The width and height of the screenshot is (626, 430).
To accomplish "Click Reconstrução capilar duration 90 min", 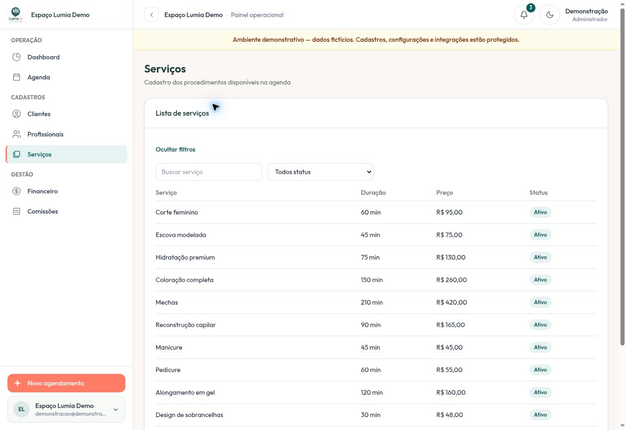I will click(x=371, y=325).
